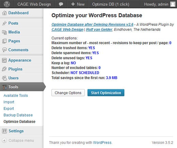The width and height of the screenshot is (177, 148).
Task: Select Optimize Database submenu item
Action: click(19, 122)
